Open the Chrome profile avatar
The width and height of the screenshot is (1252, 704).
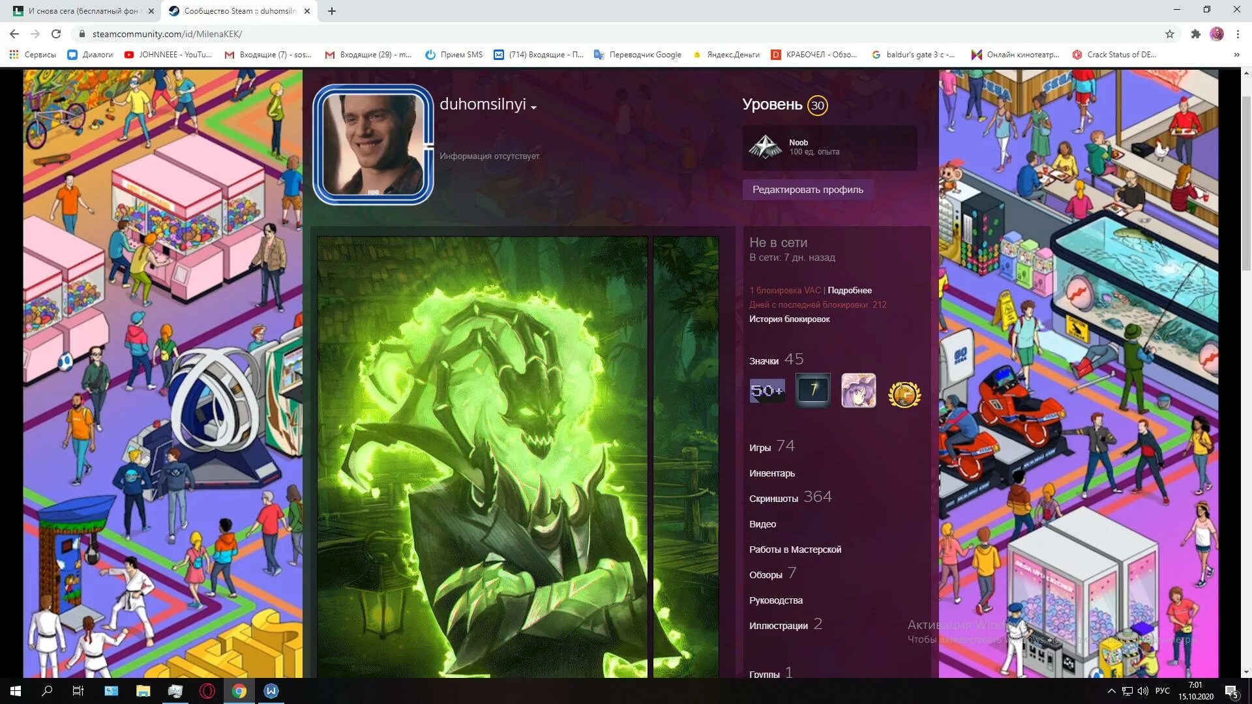pyautogui.click(x=1217, y=34)
